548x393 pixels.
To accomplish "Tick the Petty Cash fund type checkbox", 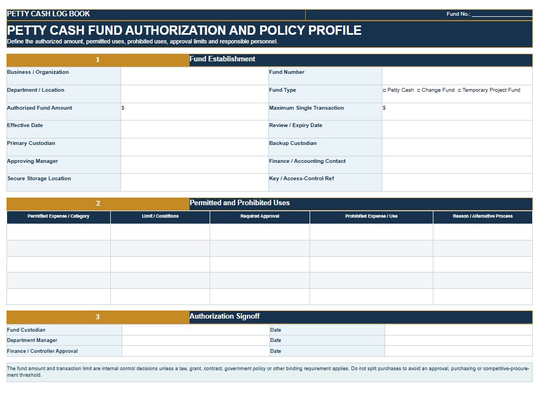I will tap(385, 91).
